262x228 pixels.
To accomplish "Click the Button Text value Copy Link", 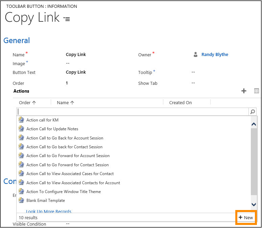I will 76,72.
